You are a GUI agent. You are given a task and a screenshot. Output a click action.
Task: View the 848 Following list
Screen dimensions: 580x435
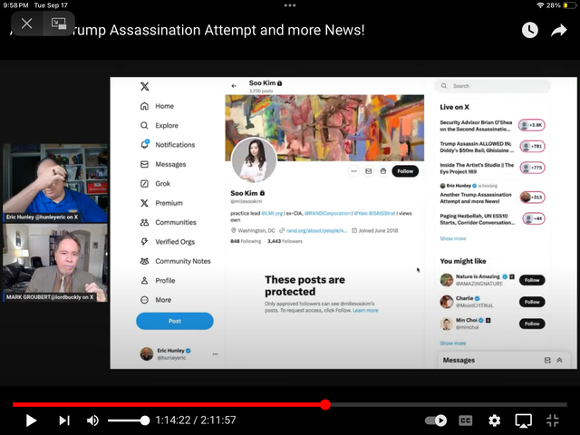(x=246, y=241)
